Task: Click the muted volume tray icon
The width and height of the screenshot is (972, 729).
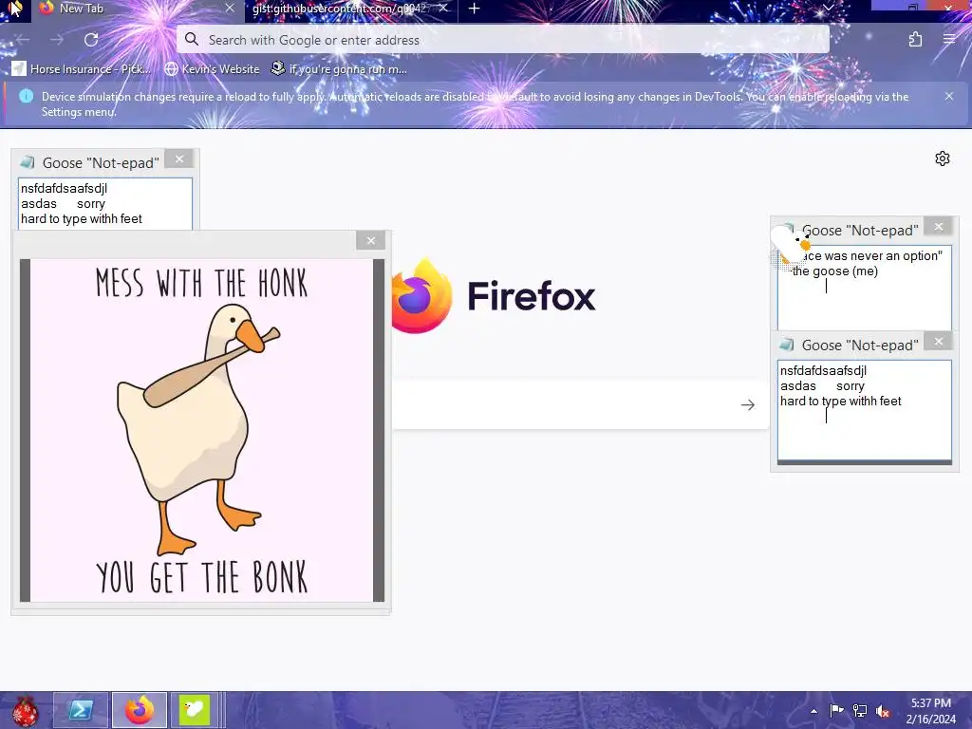Action: tap(884, 711)
